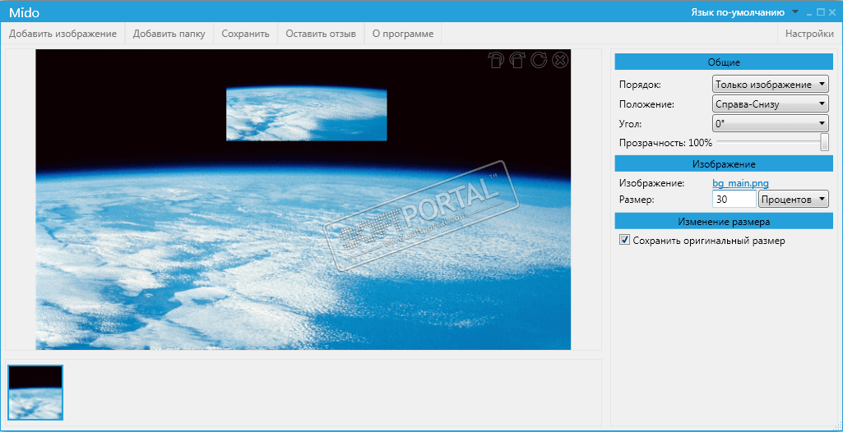Click the Положение: label
This screenshot has height=432, width=843.
[x=647, y=104]
